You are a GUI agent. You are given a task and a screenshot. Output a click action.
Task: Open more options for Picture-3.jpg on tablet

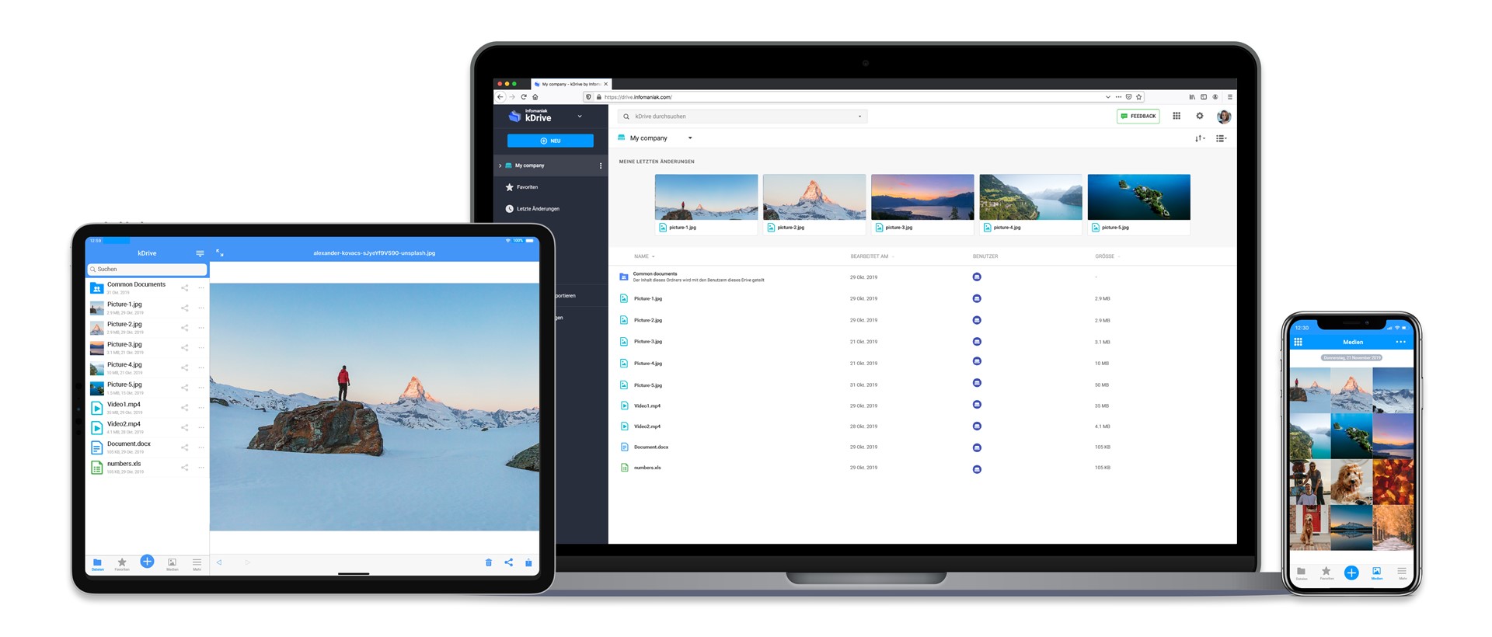pos(201,348)
